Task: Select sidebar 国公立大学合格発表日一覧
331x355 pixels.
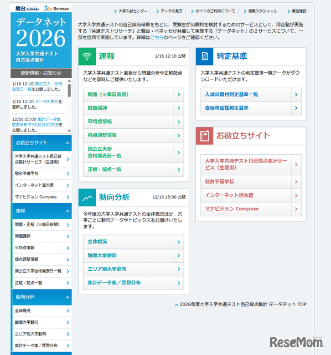Action: [x=42, y=271]
